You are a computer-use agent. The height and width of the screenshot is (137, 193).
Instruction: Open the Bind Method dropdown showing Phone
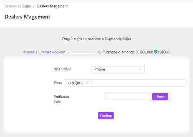pos(118,69)
